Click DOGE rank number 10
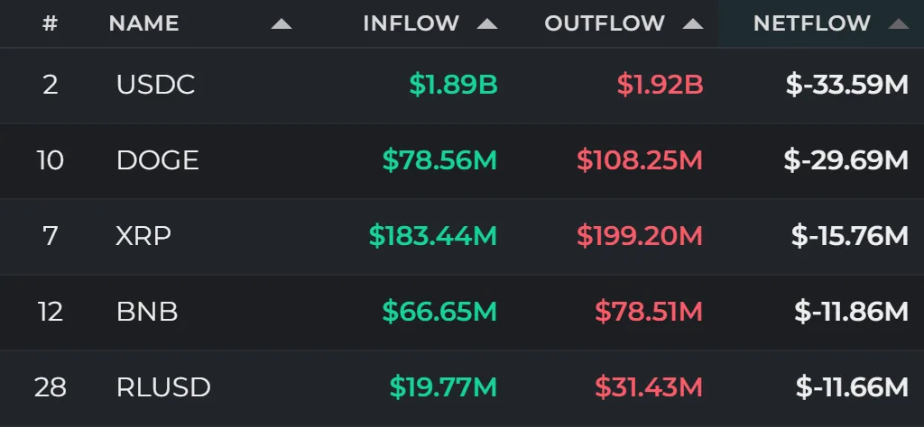Image resolution: width=924 pixels, height=427 pixels. pos(51,160)
